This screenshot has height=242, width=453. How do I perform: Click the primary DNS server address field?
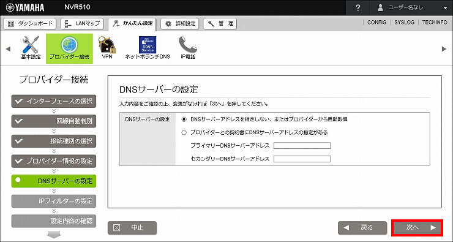pyautogui.click(x=302, y=145)
